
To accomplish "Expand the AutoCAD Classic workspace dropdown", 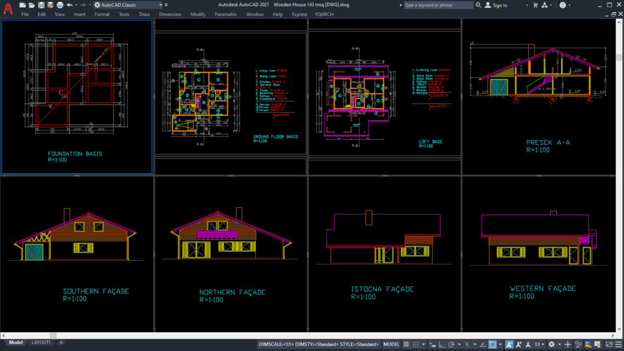I will [x=161, y=5].
